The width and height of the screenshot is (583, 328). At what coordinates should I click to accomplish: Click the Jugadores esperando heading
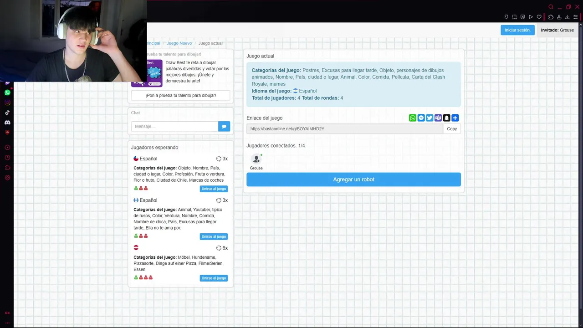pyautogui.click(x=154, y=148)
